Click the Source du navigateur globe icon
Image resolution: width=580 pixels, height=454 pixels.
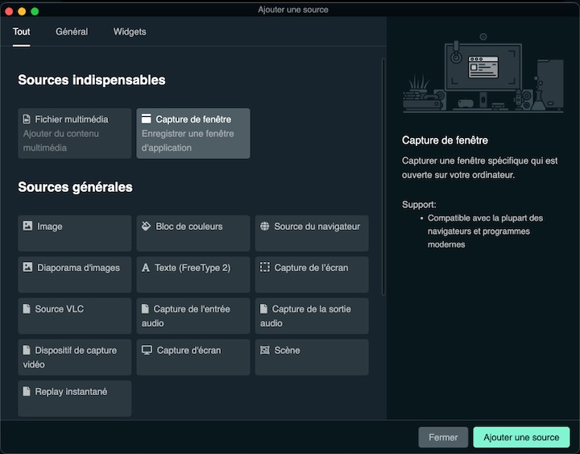[264, 227]
